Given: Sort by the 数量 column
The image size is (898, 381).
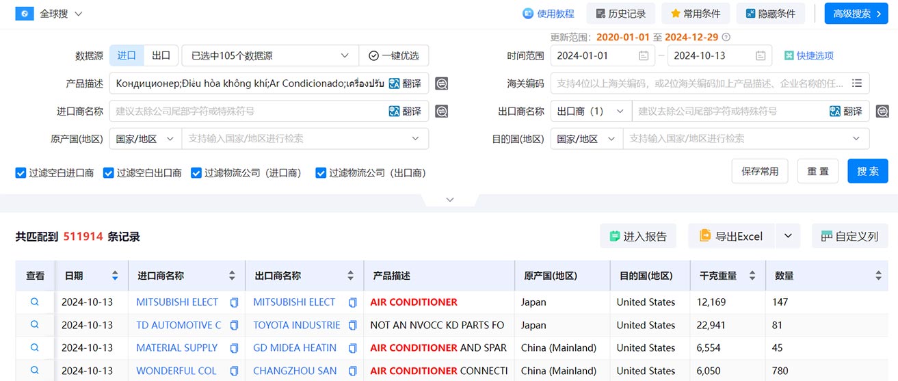Looking at the screenshot, I should 878,276.
